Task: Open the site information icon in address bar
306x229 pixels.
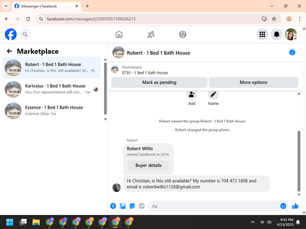Action: [41, 19]
